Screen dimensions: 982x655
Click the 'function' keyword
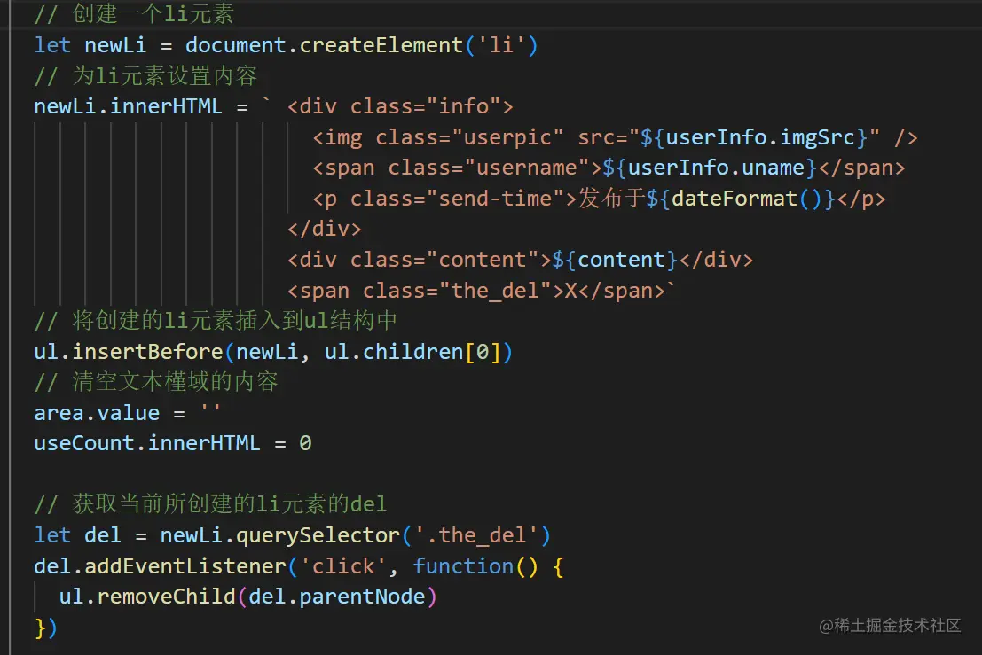pyautogui.click(x=463, y=566)
